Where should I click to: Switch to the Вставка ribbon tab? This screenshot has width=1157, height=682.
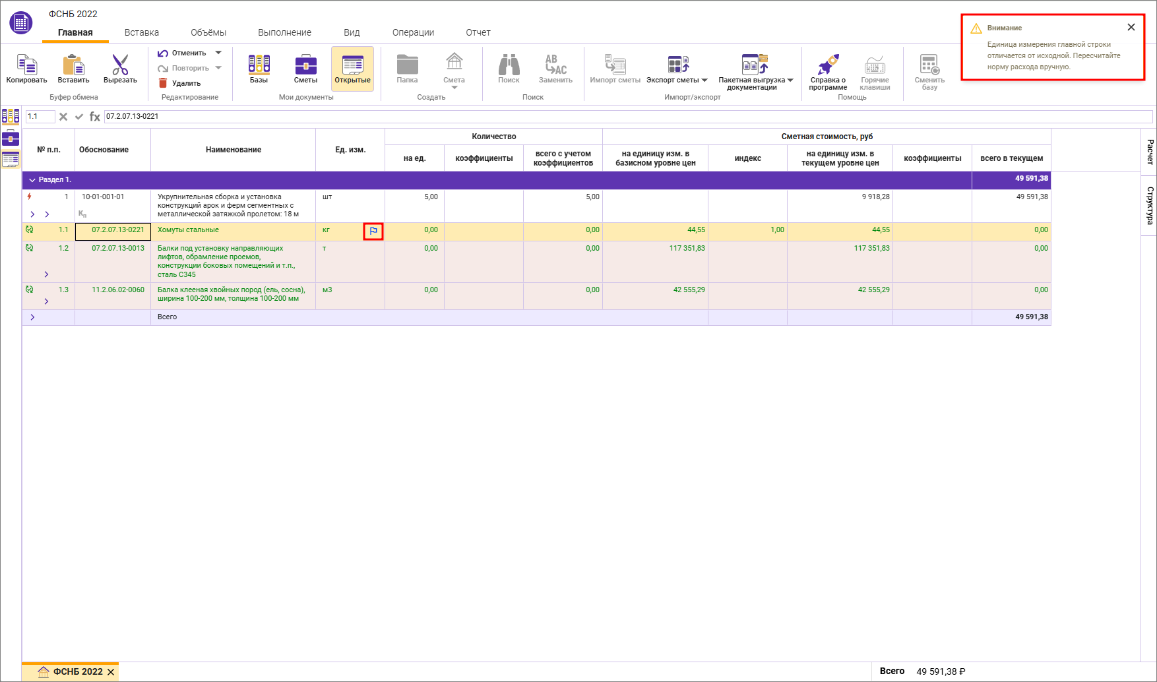pos(141,32)
